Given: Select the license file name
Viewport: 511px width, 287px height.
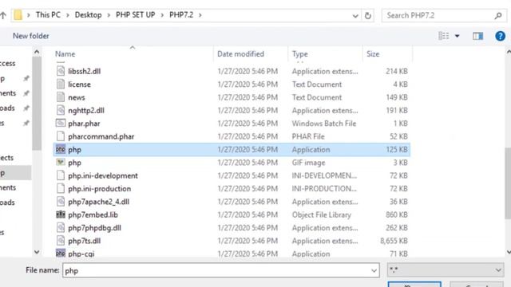Looking at the screenshot, I should (79, 85).
